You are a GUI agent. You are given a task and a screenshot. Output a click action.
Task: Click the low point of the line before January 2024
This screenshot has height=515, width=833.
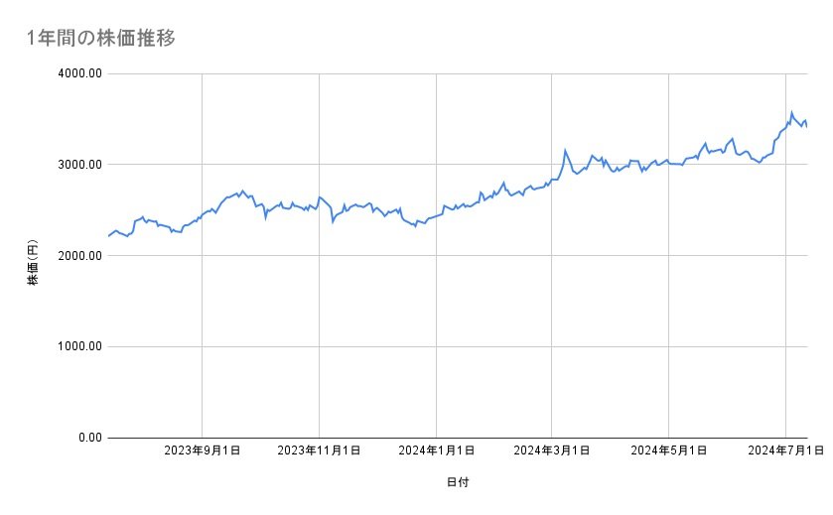(x=416, y=226)
